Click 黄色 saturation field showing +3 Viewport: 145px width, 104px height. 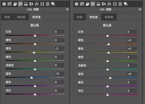point(132,49)
